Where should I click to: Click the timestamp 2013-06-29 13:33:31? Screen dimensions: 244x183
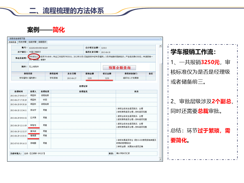pos(19,136)
